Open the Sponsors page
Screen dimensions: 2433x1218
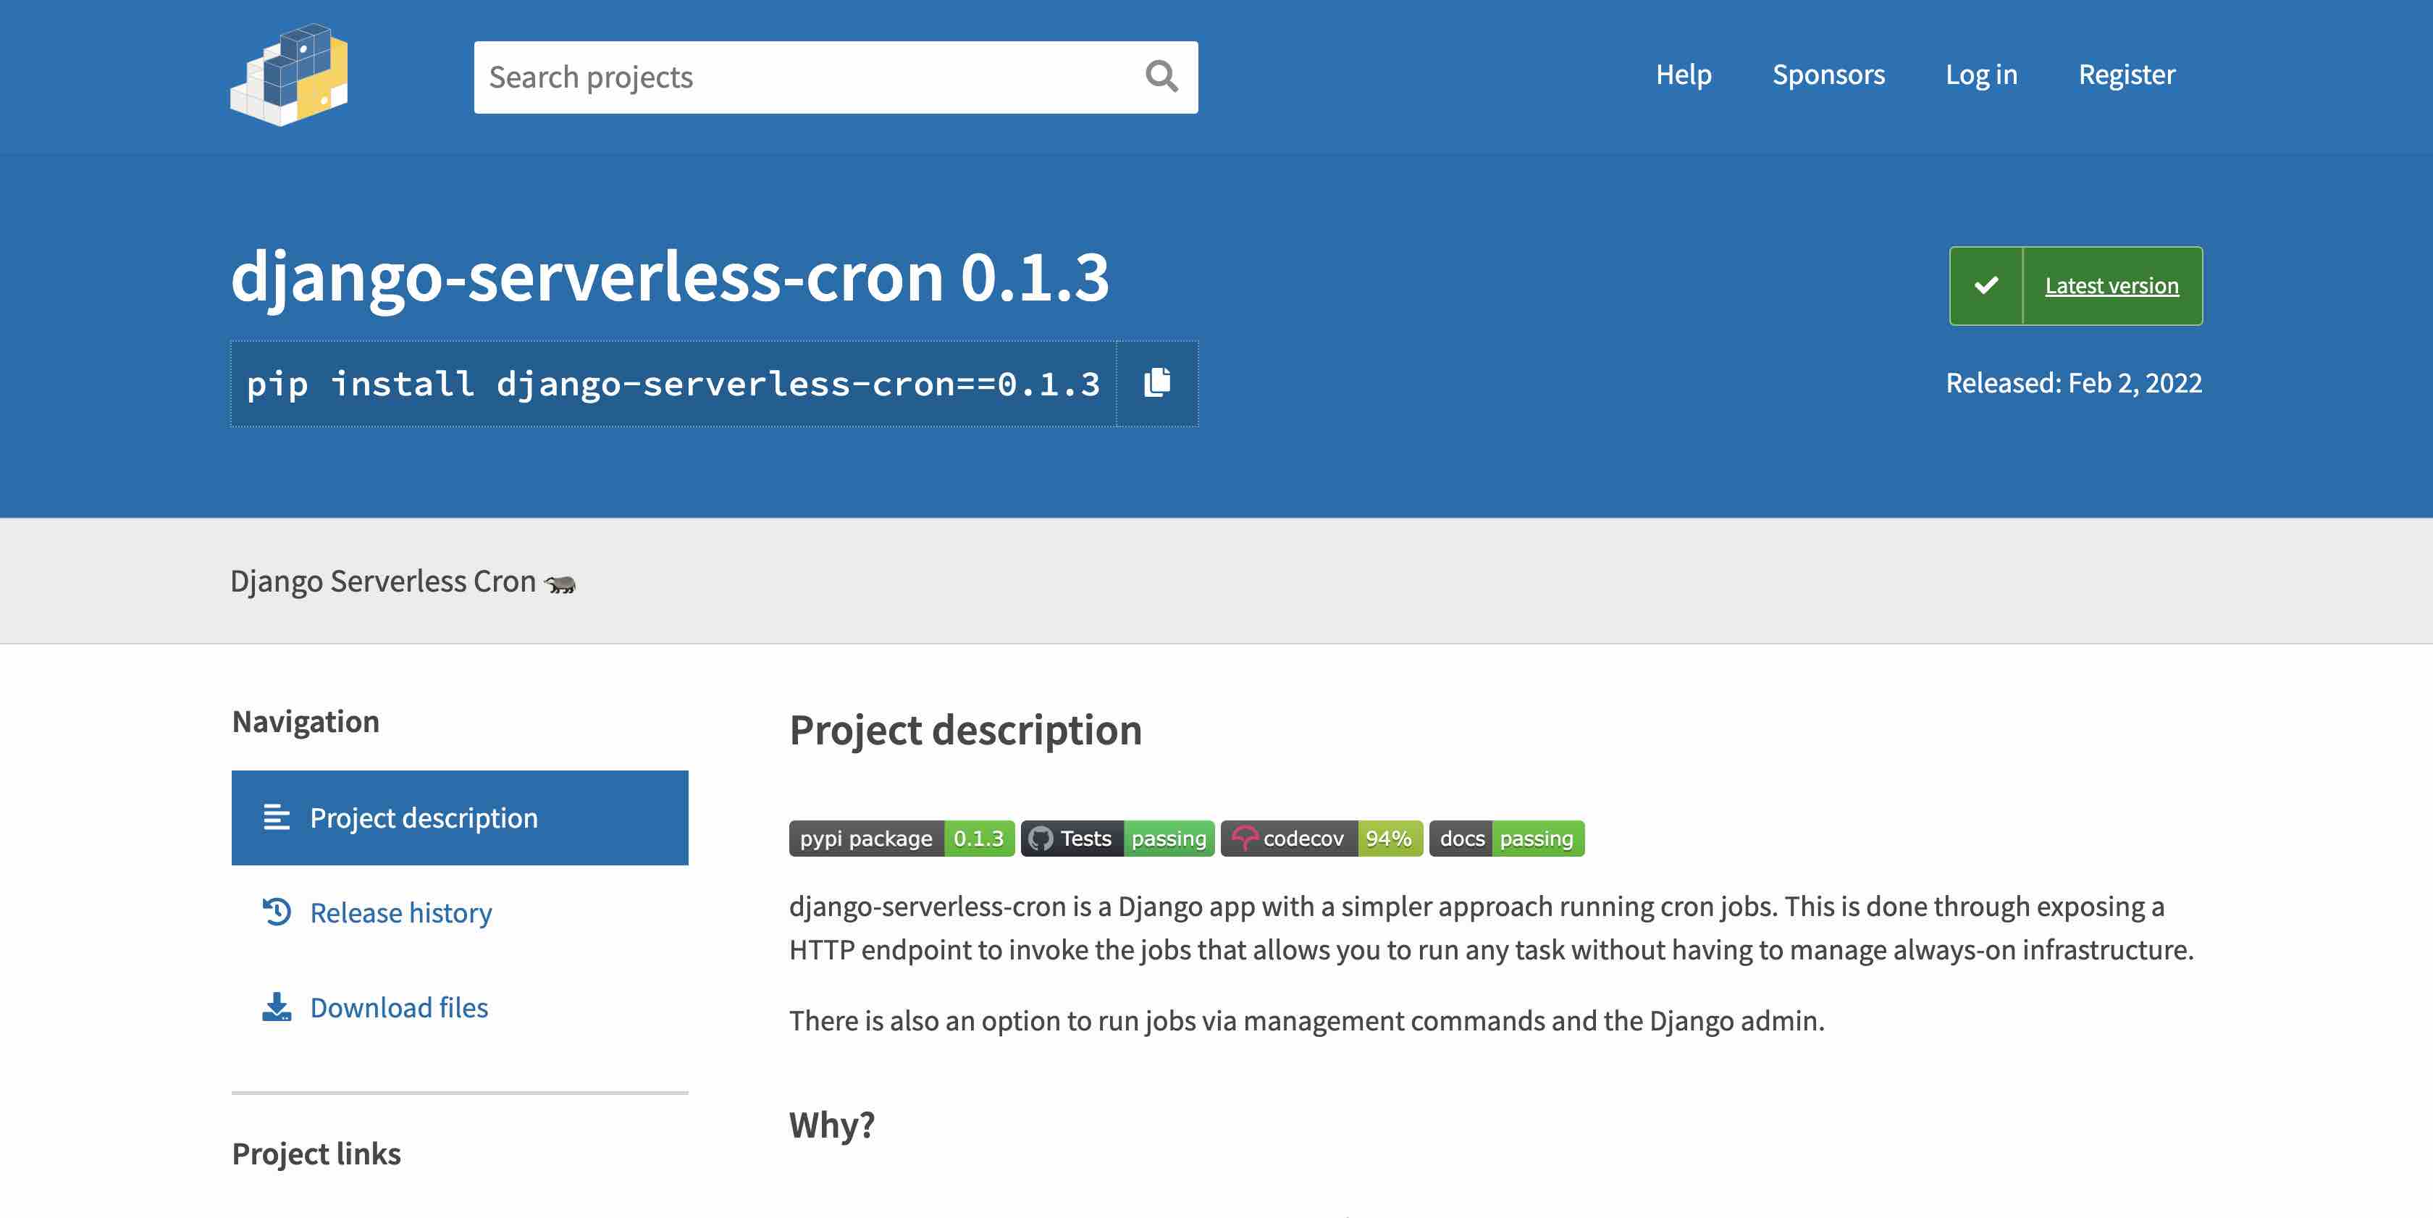[x=1828, y=75]
